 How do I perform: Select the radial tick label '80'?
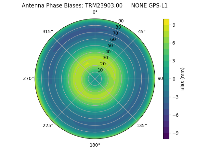[x=118, y=27]
